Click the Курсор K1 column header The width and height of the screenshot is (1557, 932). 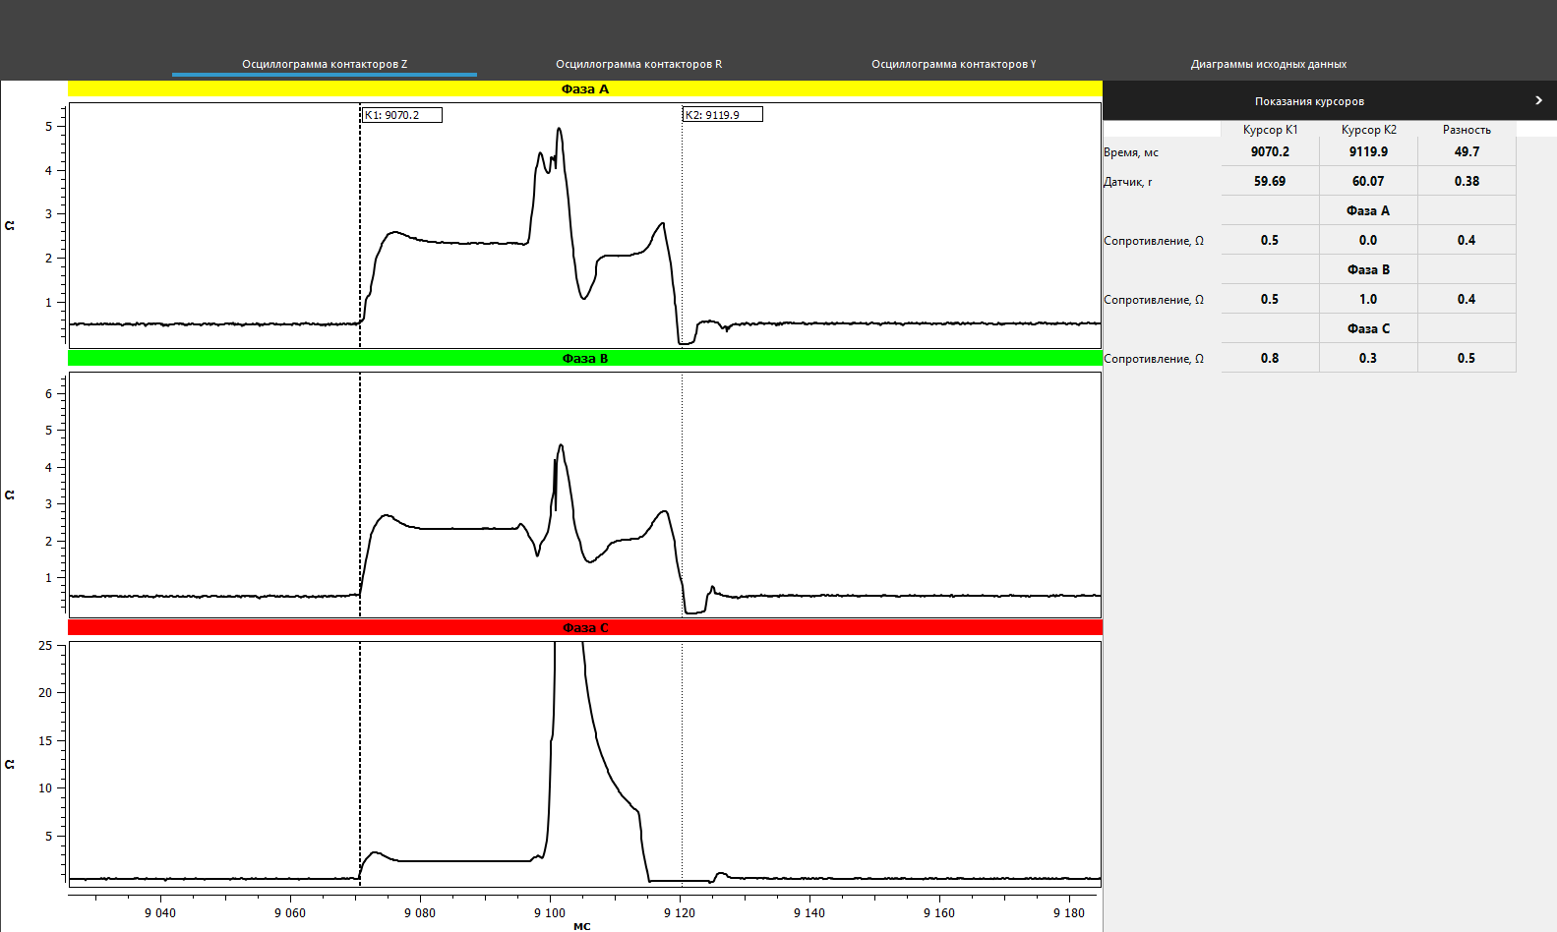(x=1270, y=130)
